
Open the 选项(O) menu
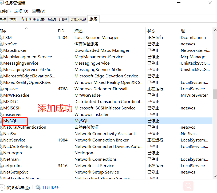[21, 11]
